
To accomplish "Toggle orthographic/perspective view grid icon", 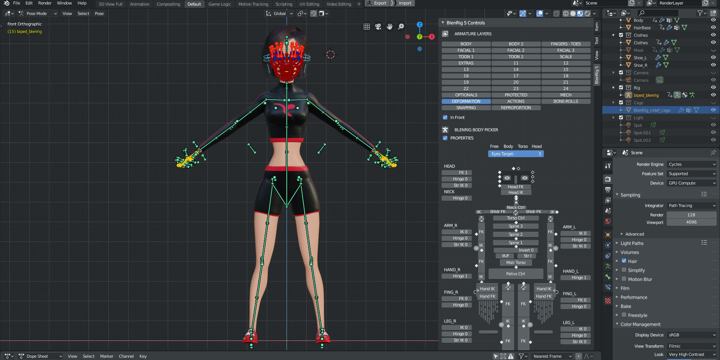I will [367, 27].
